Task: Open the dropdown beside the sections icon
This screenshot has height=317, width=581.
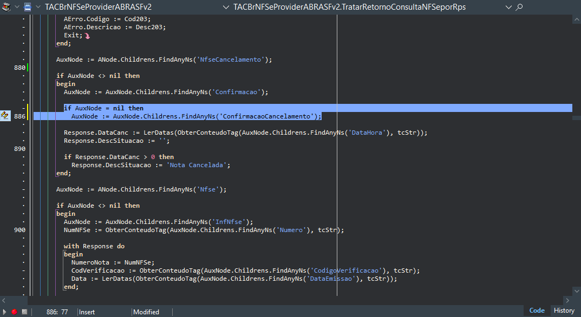Action: (17, 7)
